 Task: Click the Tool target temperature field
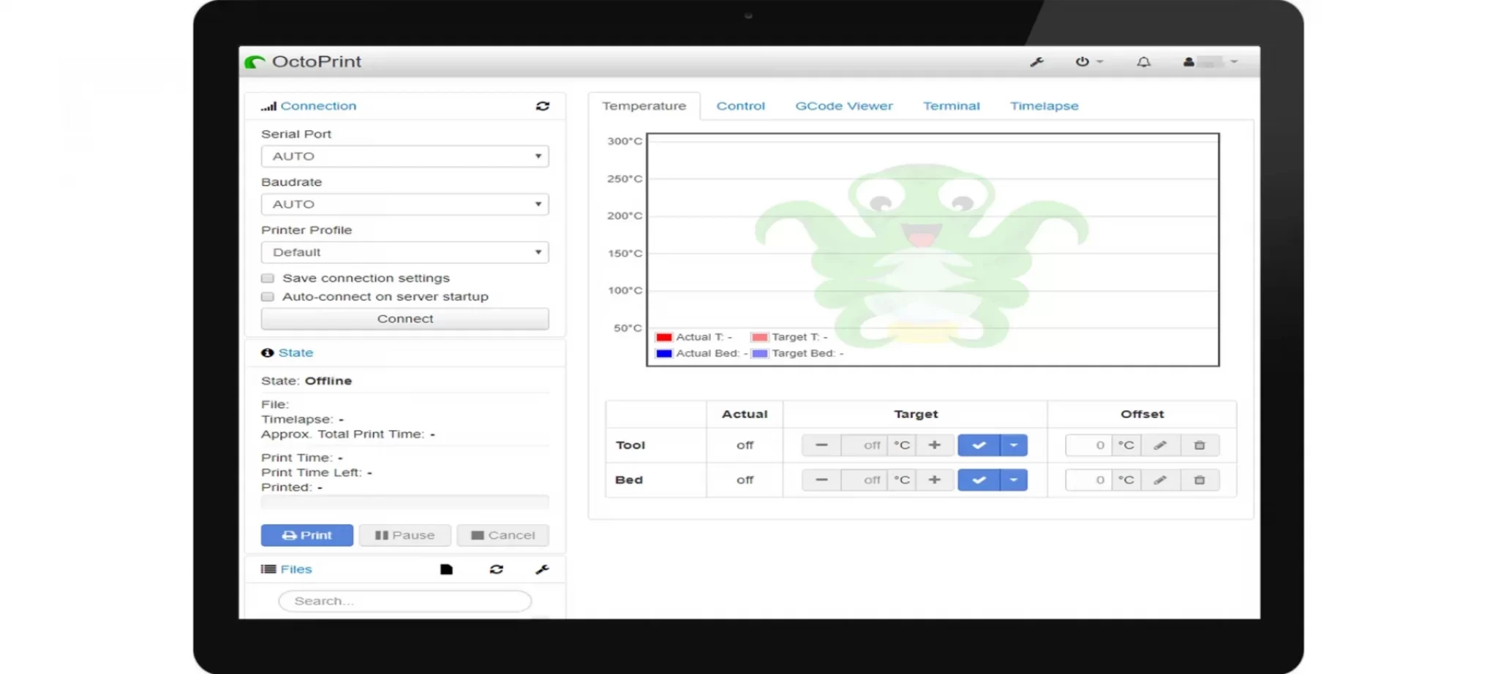click(865, 445)
